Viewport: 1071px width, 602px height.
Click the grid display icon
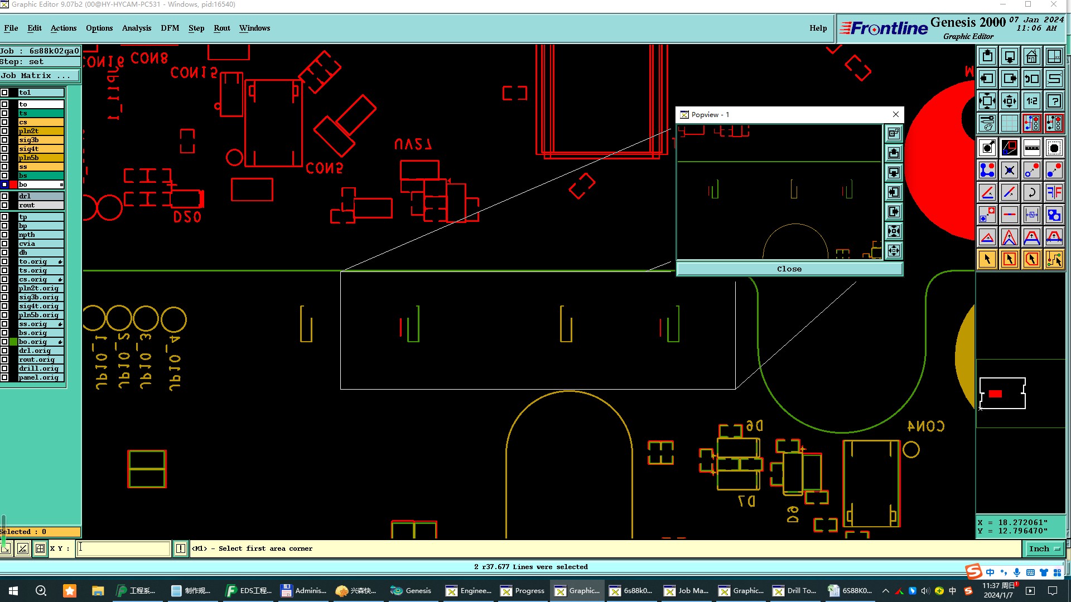tap(1009, 123)
